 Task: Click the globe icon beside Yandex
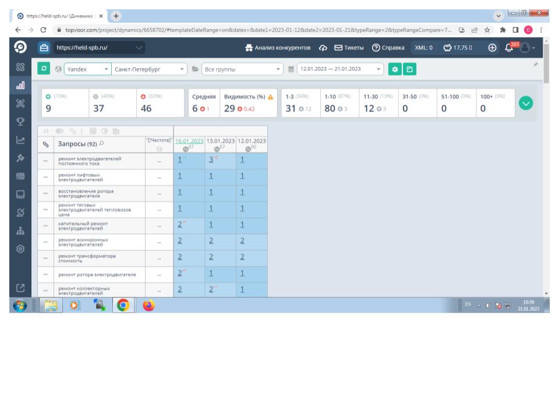click(x=58, y=69)
